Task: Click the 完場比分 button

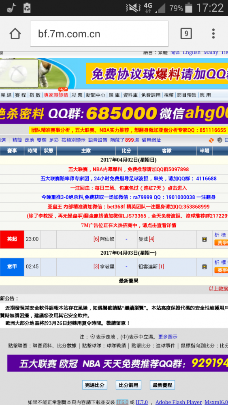Action: [95, 385]
